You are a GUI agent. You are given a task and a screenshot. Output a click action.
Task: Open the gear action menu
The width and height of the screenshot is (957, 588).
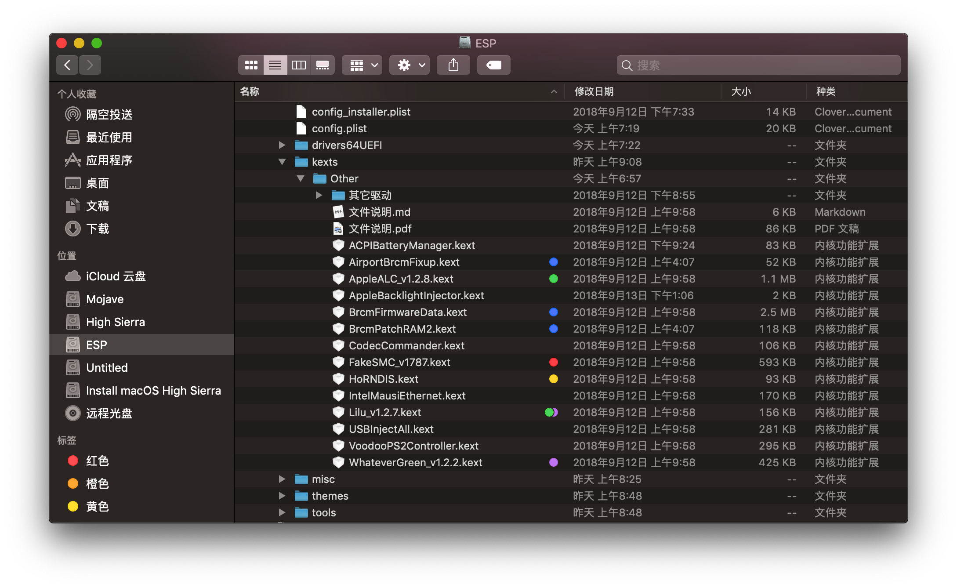[410, 65]
